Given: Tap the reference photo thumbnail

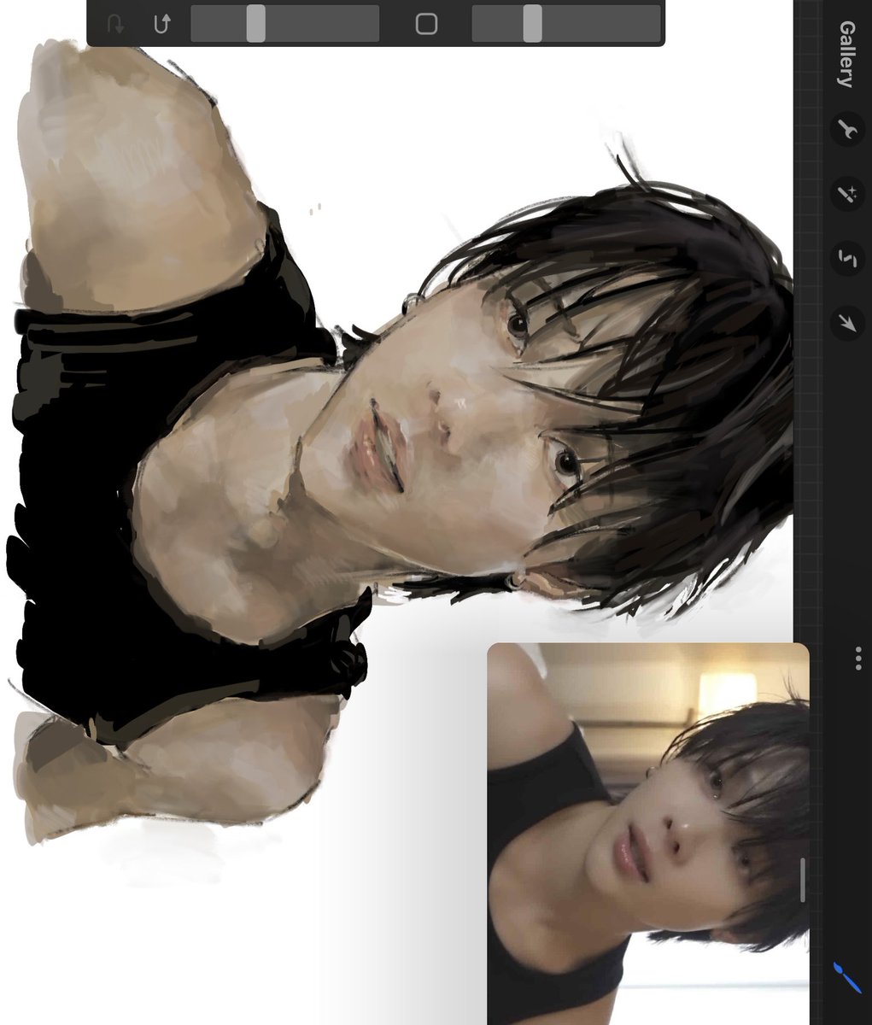Looking at the screenshot, I should [x=647, y=834].
